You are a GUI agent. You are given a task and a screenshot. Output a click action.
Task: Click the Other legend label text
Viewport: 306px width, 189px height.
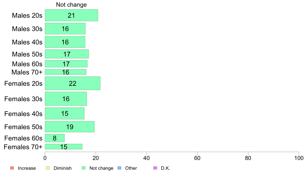(131, 168)
